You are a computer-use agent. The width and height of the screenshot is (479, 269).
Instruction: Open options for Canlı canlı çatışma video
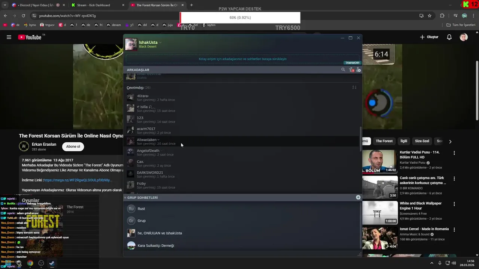click(x=454, y=179)
